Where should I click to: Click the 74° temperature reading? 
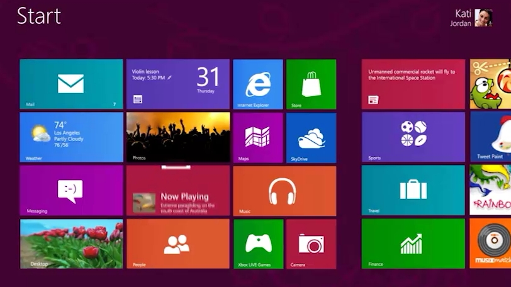[60, 125]
